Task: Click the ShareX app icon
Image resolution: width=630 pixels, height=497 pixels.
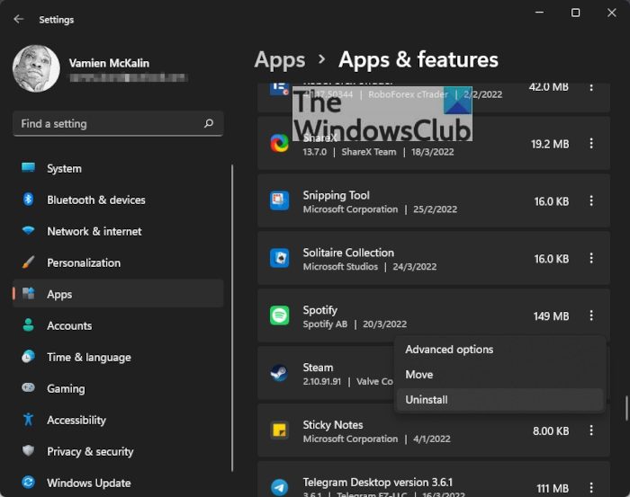Action: click(279, 144)
